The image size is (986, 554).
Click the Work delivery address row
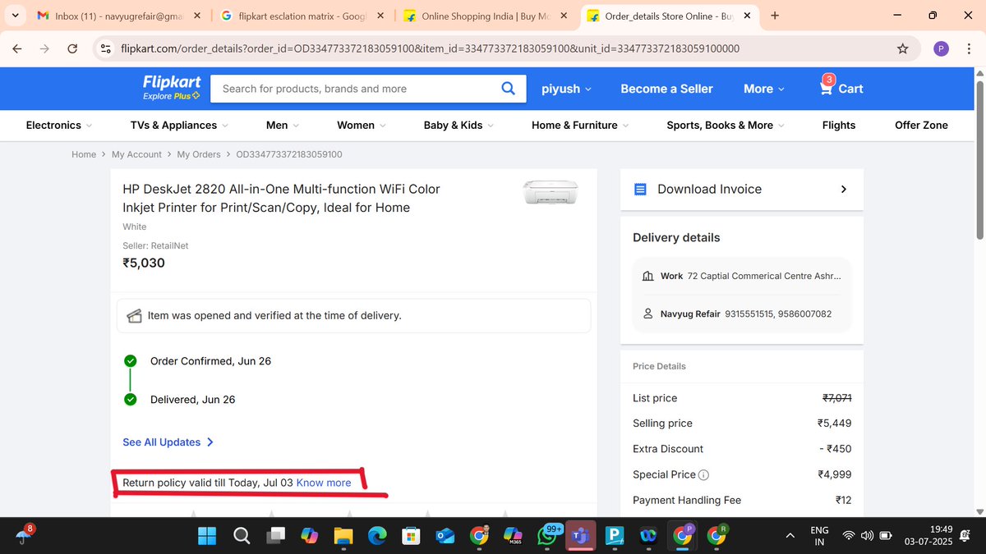tap(742, 276)
